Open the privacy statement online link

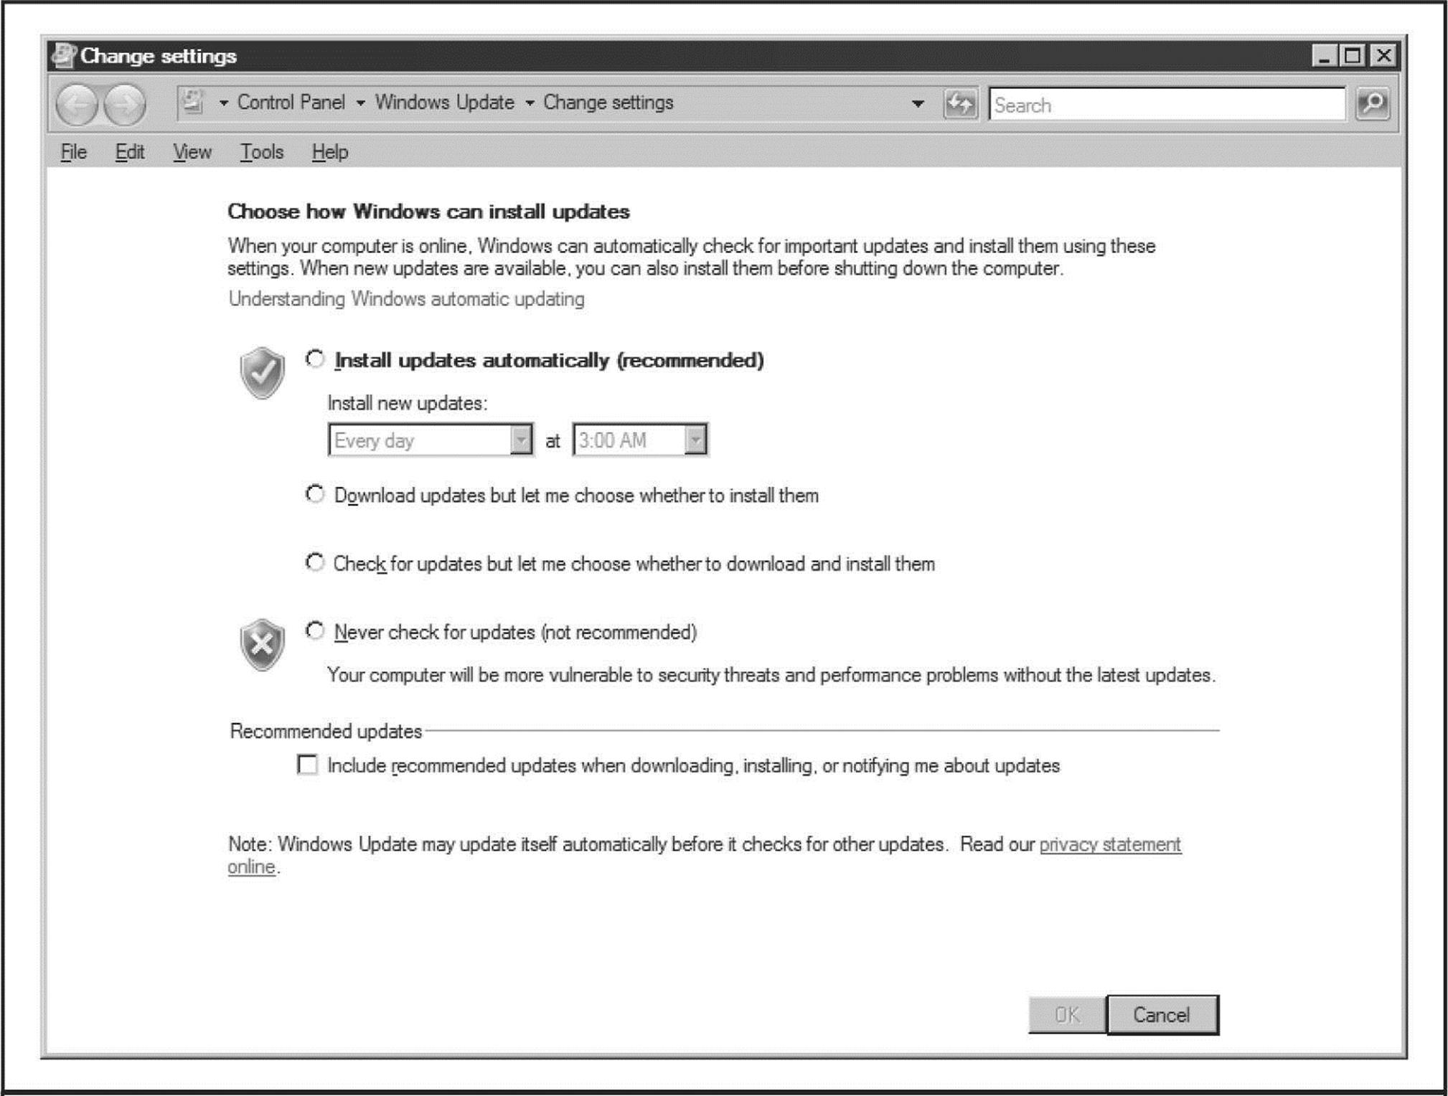(1110, 844)
